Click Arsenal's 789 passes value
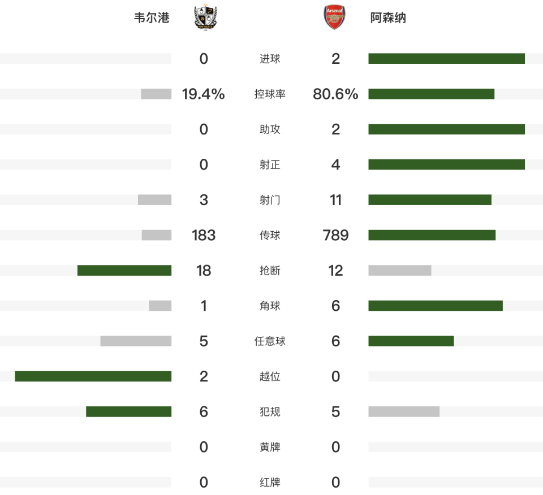Viewport: 543px width, 495px height. point(335,236)
